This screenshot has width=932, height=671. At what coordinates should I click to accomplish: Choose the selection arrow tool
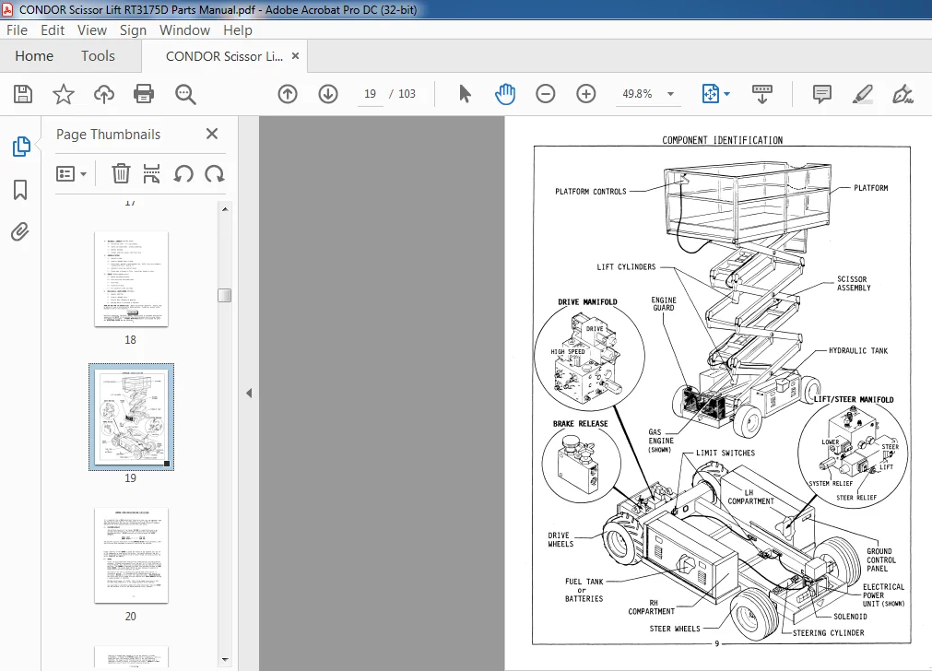[465, 94]
